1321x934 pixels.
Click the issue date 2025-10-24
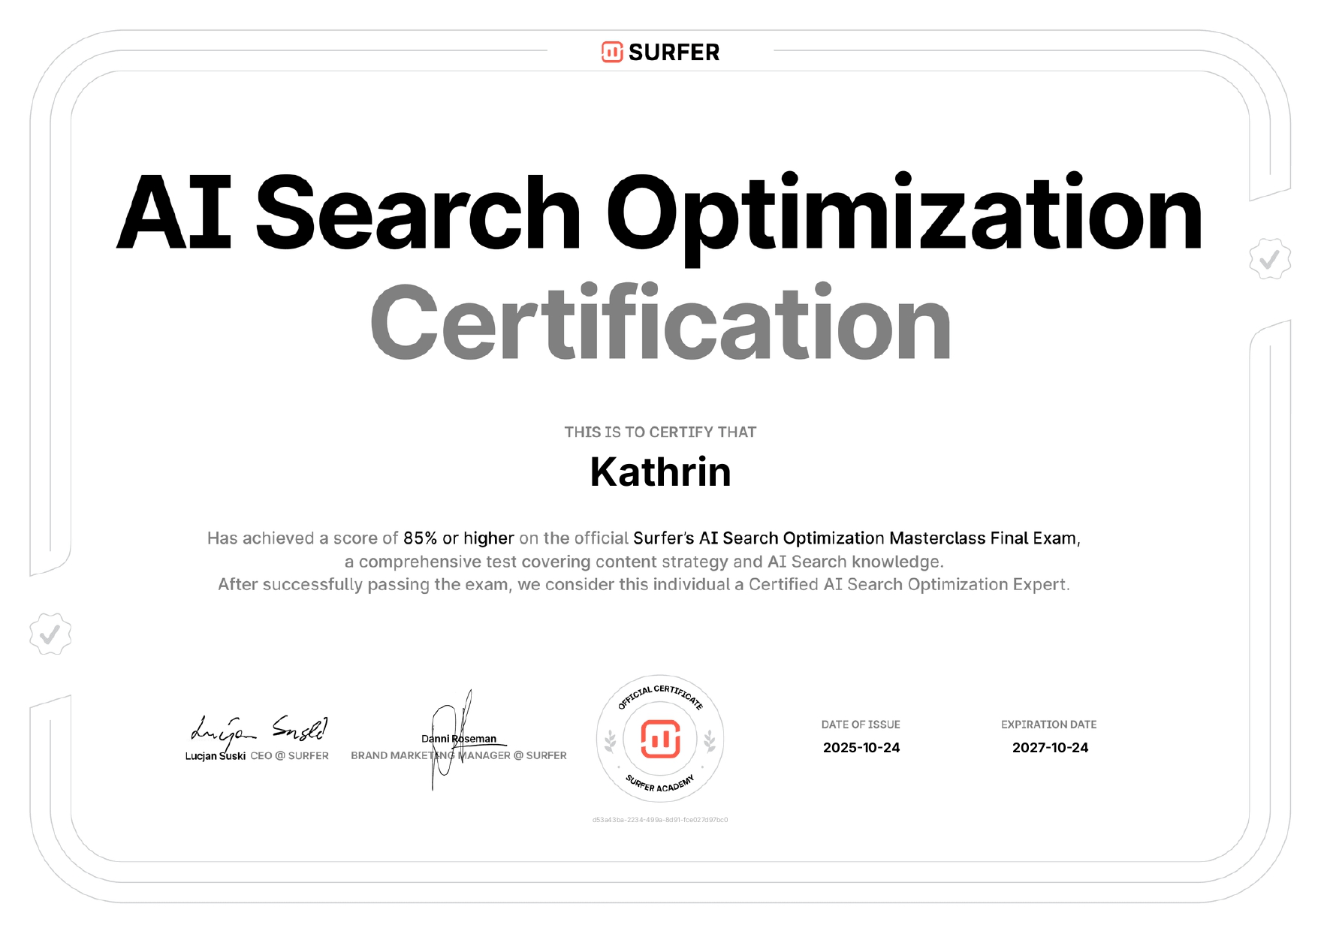pyautogui.click(x=861, y=748)
